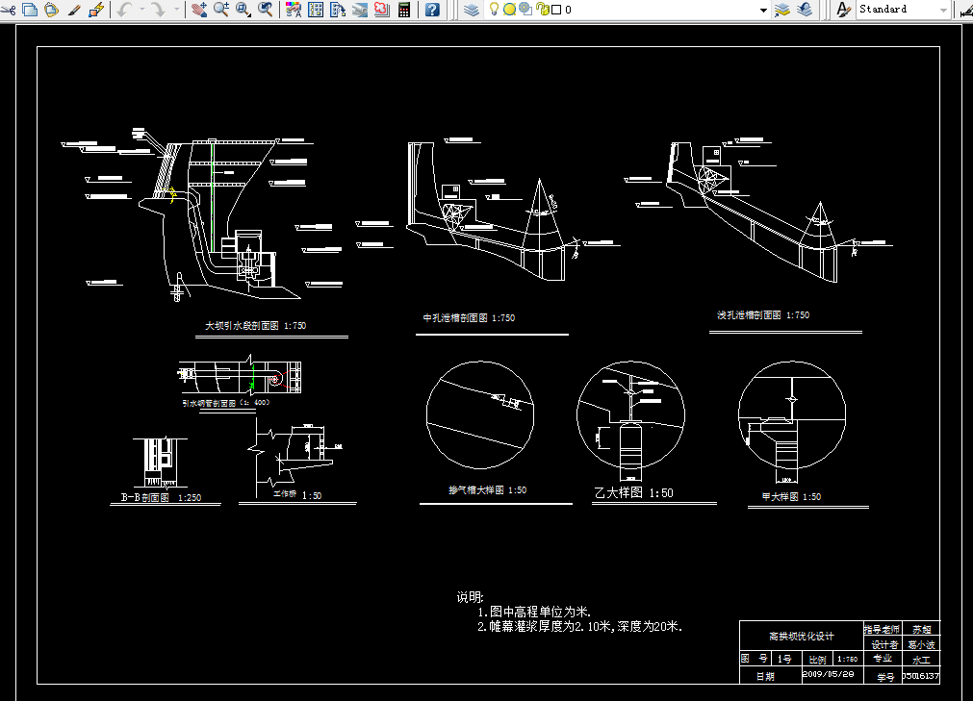
Task: Click the Undo arrow
Action: pos(124,10)
